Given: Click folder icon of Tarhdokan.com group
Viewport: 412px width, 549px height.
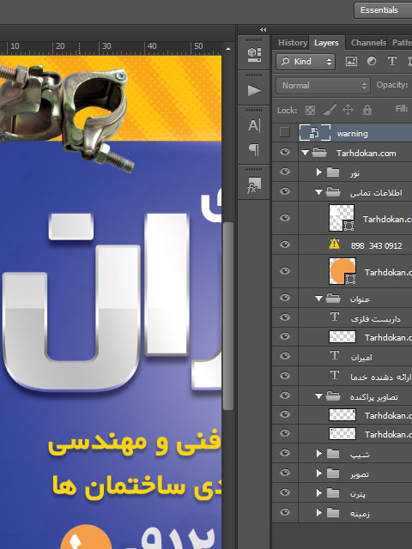Looking at the screenshot, I should (319, 153).
